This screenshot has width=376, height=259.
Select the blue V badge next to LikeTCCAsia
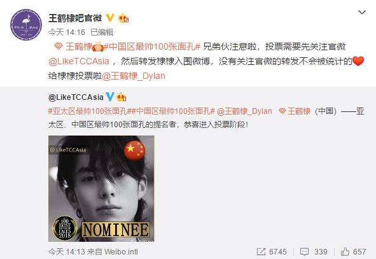click(x=110, y=97)
